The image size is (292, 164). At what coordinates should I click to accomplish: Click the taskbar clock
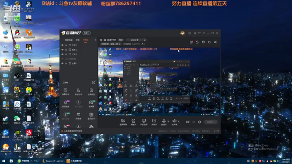[x=286, y=161]
